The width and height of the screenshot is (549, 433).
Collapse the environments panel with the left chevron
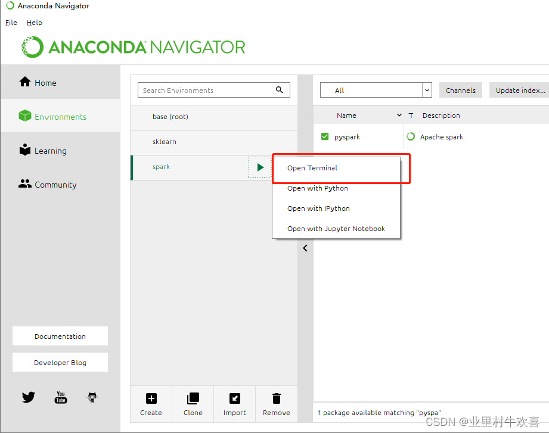click(305, 248)
